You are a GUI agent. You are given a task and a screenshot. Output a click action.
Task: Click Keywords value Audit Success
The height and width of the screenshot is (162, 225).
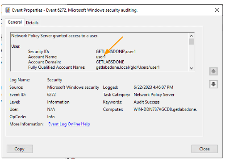146,102
